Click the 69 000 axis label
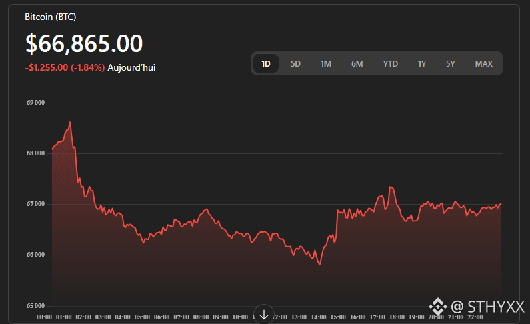530x324 pixels. 35,103
